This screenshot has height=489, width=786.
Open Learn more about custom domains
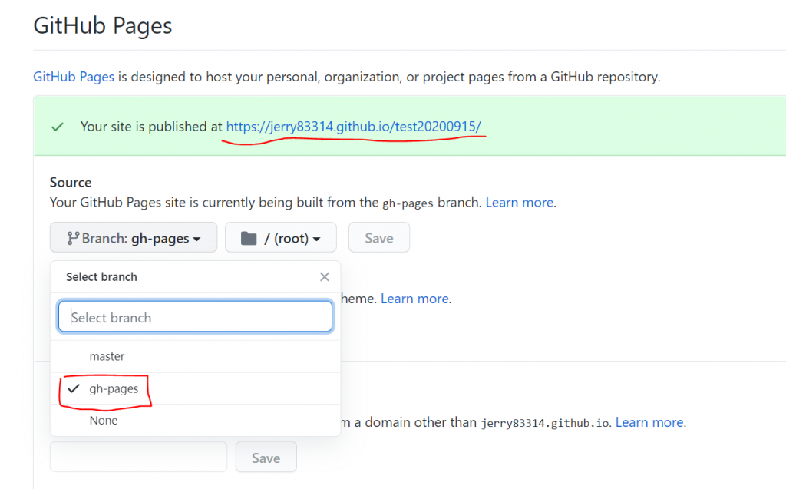[650, 422]
